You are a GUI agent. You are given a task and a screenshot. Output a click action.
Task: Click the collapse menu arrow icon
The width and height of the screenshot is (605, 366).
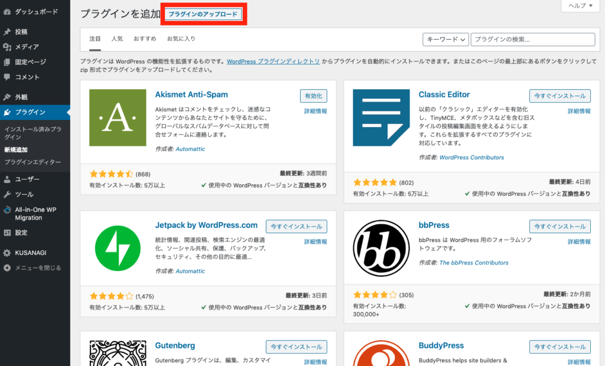point(7,267)
